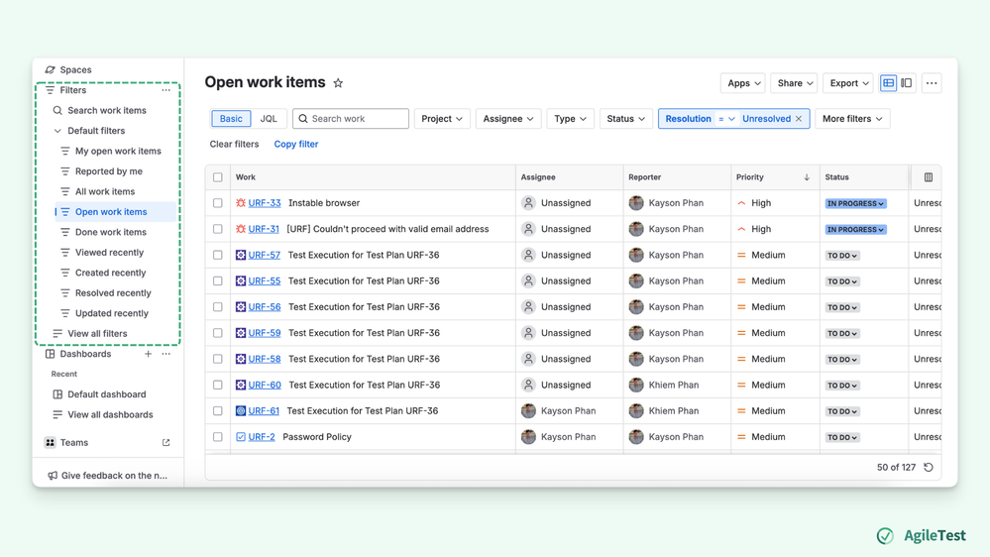Image resolution: width=990 pixels, height=557 pixels.
Task: Click plus icon to add dashboard
Action: (148, 354)
